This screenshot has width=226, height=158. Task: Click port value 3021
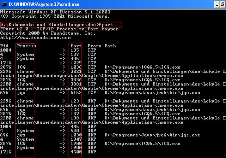76,71
